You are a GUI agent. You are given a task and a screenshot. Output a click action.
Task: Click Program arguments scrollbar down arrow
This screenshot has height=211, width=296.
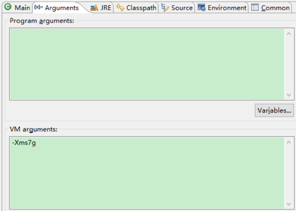[289, 95]
